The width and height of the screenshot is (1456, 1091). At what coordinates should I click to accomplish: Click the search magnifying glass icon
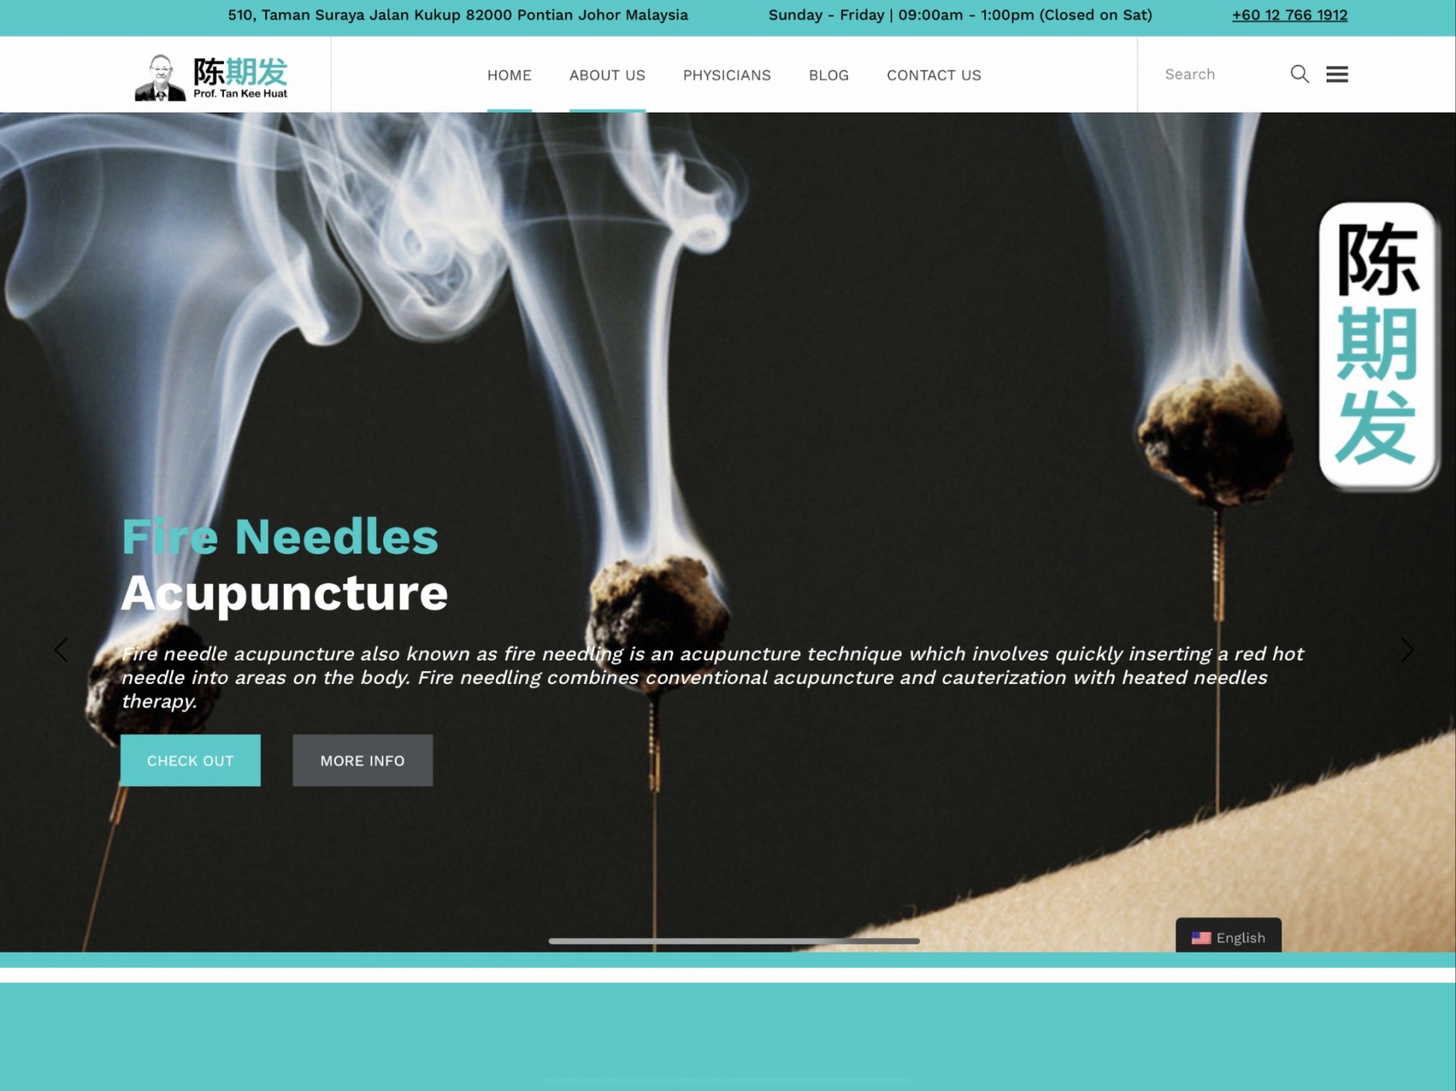coord(1299,74)
